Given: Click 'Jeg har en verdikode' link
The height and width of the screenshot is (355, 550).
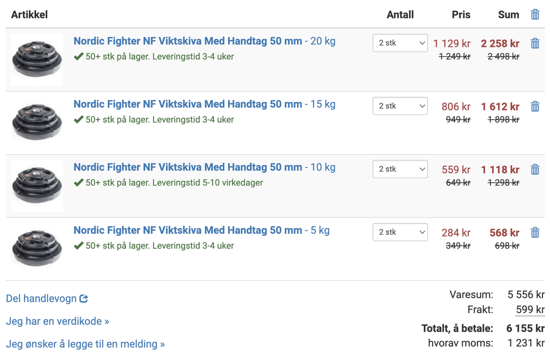Looking at the screenshot, I should [x=57, y=321].
